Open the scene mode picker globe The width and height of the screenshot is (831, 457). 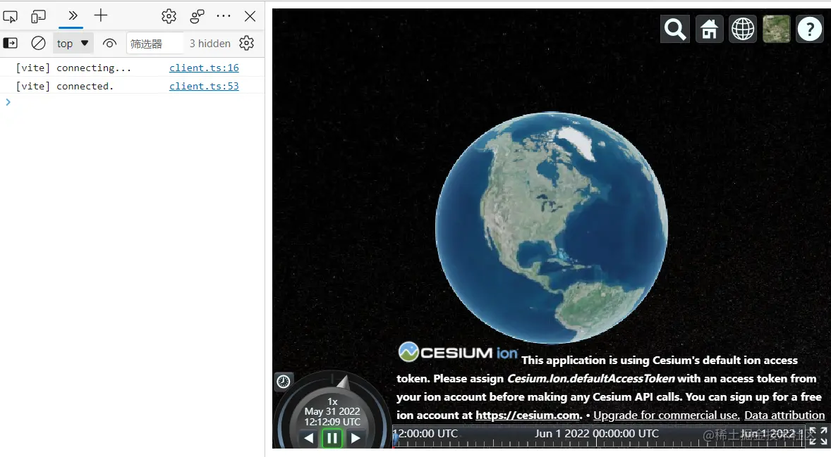(x=743, y=29)
